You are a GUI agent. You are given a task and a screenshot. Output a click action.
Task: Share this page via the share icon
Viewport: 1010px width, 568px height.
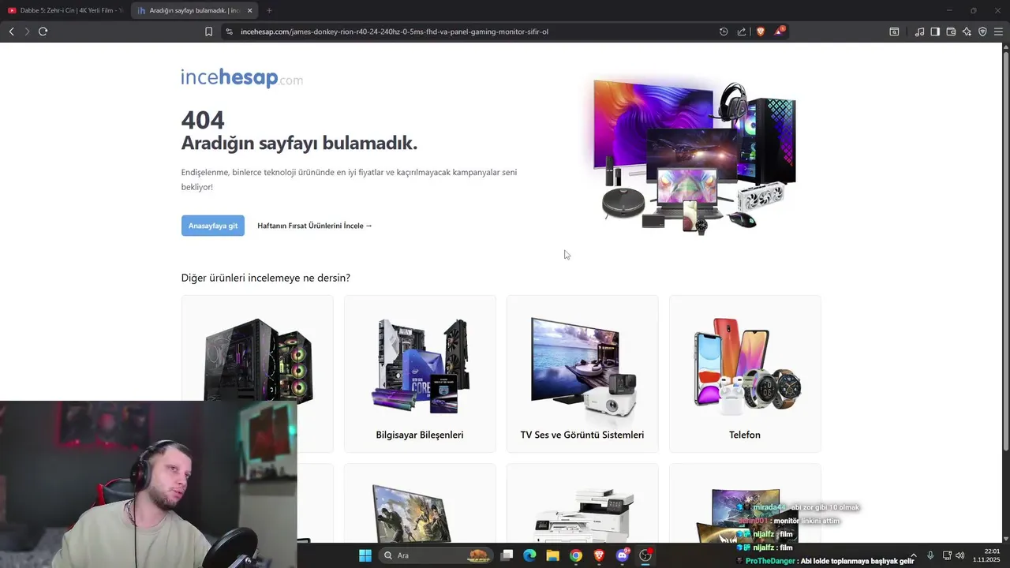(742, 32)
